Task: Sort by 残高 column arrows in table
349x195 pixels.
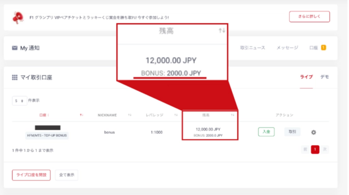Action: [232, 115]
